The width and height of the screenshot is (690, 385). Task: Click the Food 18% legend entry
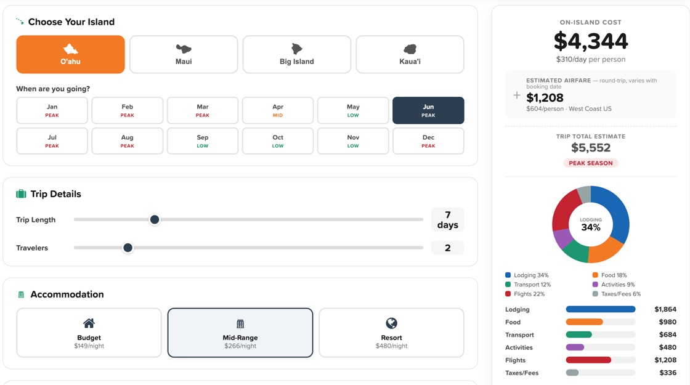(609, 275)
